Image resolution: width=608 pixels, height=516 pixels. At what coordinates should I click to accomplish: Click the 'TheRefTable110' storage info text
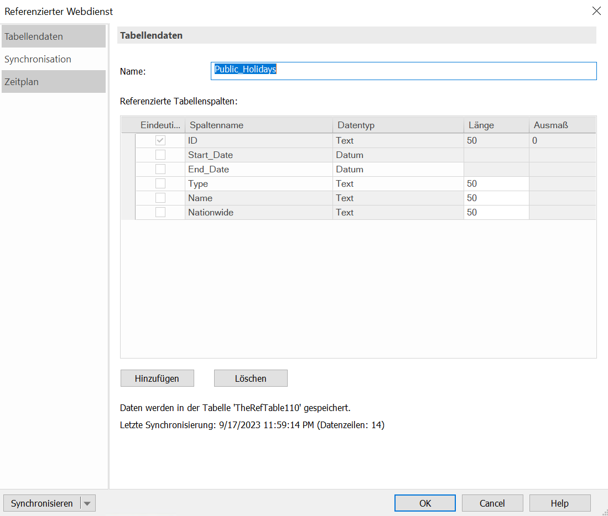235,408
